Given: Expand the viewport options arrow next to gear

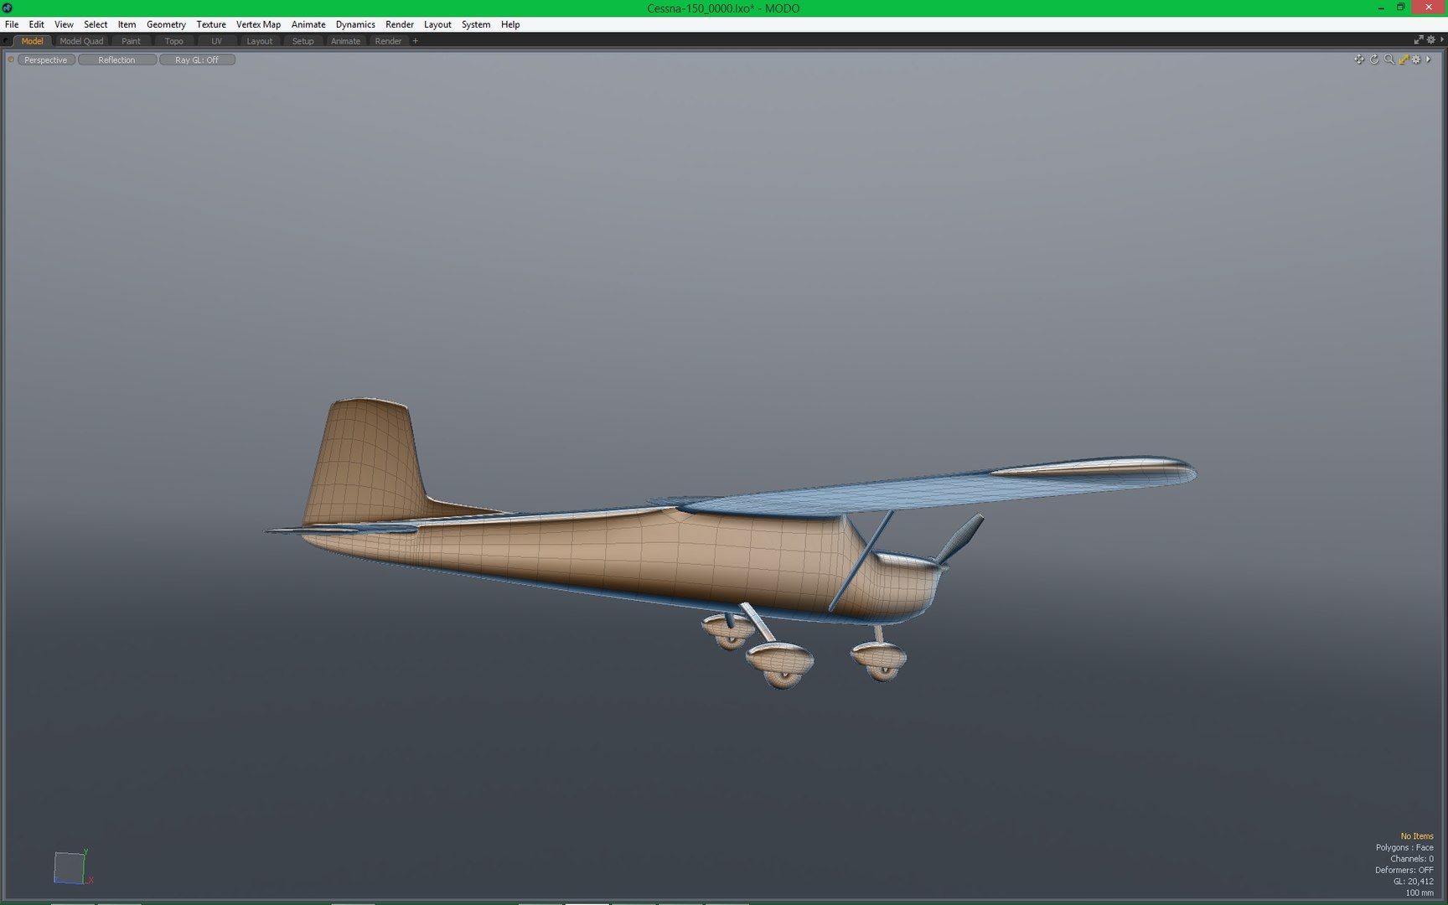Looking at the screenshot, I should 1429,59.
